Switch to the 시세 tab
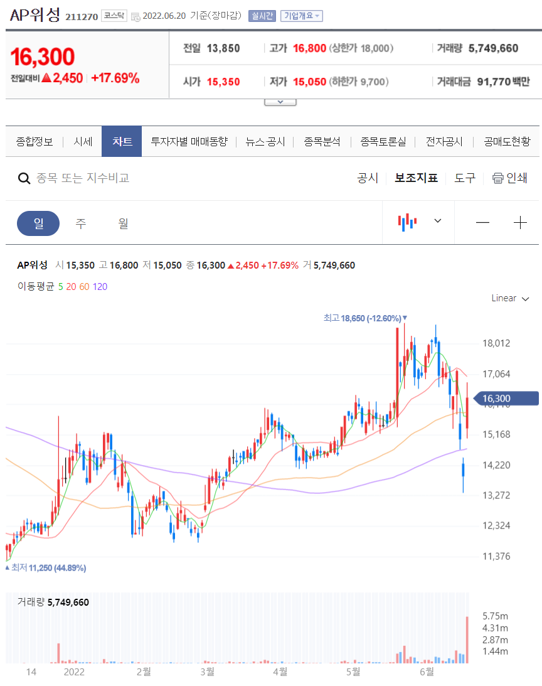542x686 pixels. [x=83, y=141]
